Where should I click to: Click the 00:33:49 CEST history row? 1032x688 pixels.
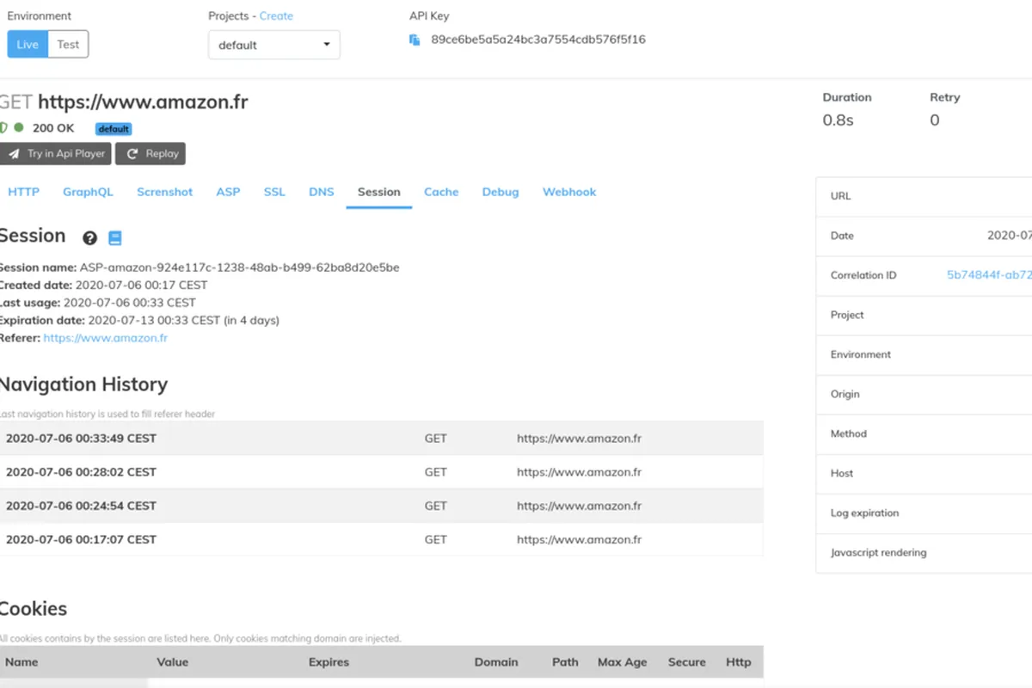(381, 438)
